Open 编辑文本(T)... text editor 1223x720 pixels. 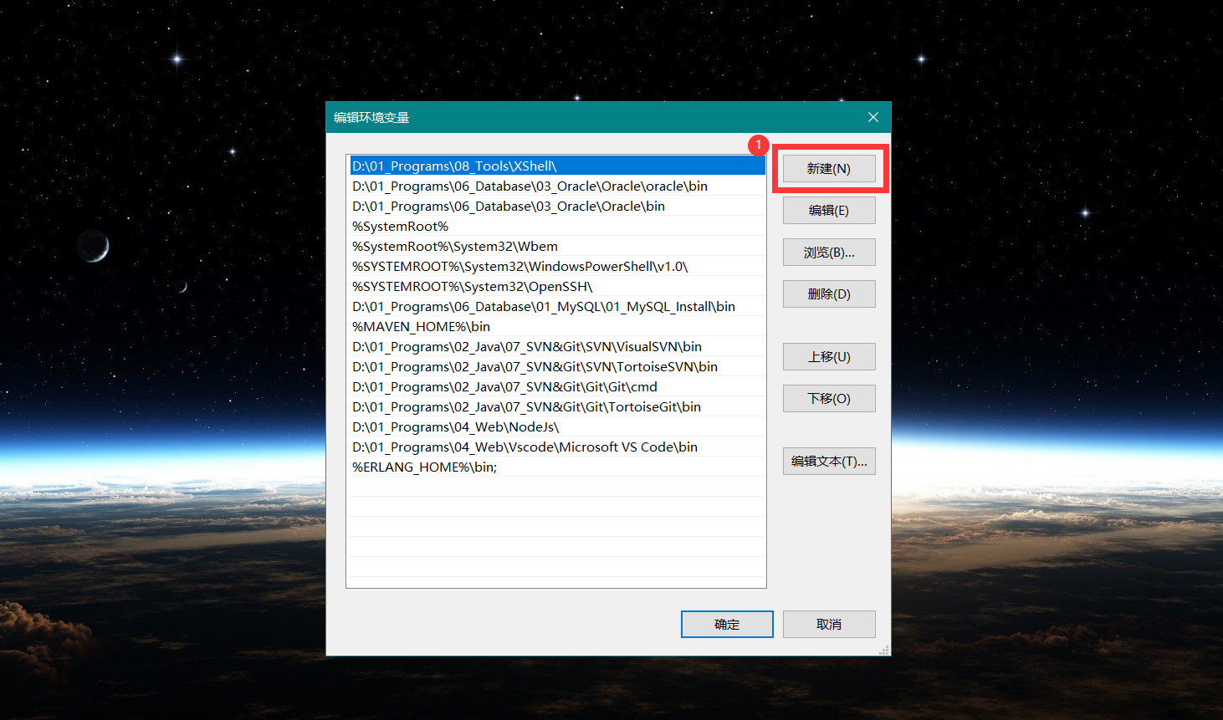coord(828,462)
